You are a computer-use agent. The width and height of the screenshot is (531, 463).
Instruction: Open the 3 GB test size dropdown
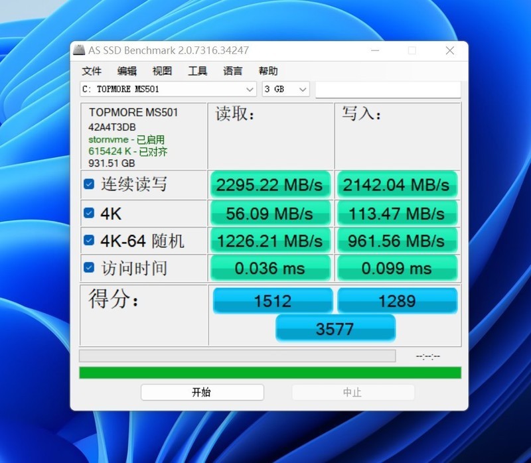tap(302, 89)
